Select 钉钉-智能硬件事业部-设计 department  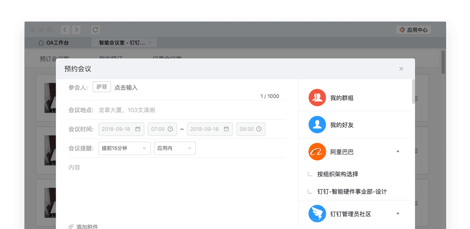(352, 192)
